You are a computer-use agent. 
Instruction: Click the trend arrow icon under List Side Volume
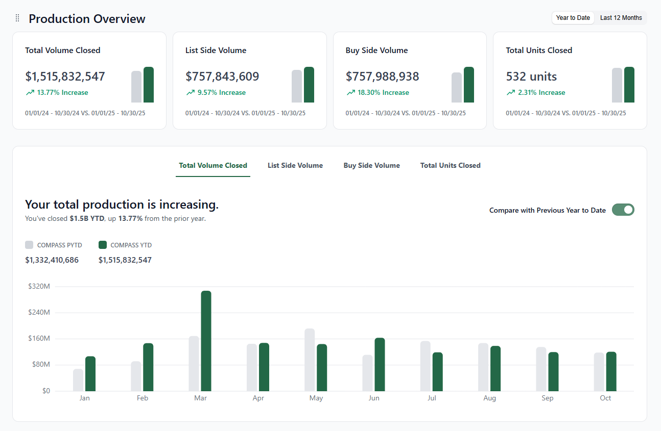click(x=191, y=93)
